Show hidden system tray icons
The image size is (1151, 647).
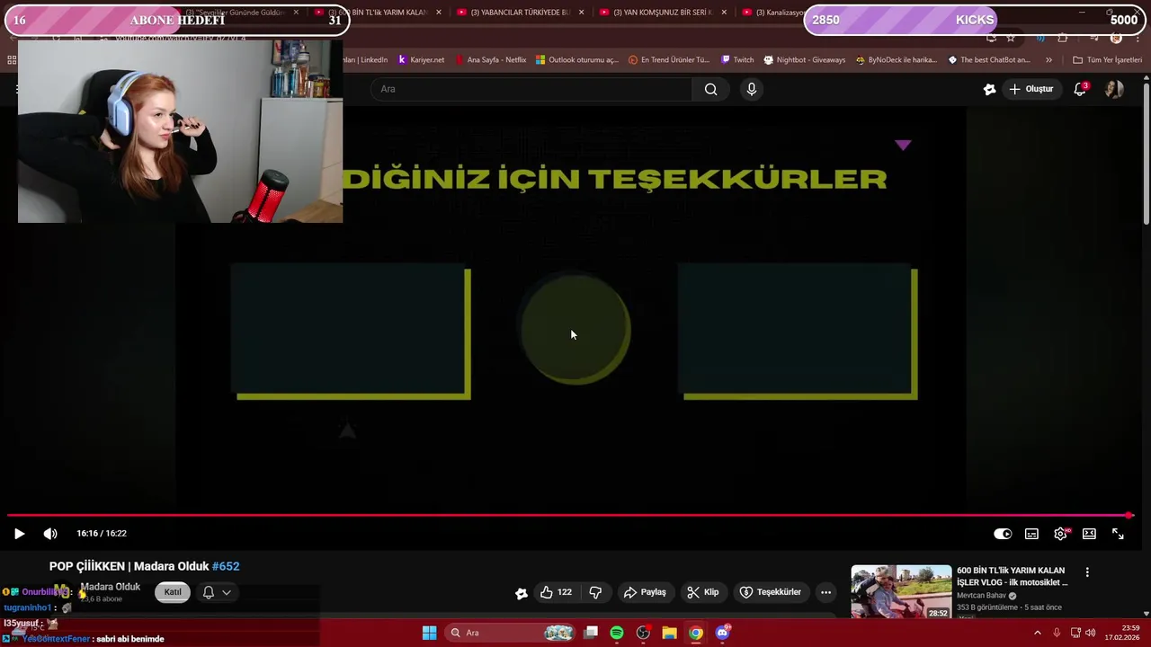[1037, 633]
